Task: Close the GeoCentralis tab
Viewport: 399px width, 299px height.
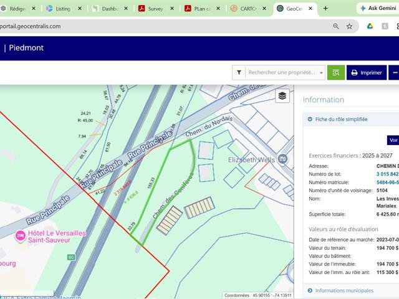Action: coord(310,8)
